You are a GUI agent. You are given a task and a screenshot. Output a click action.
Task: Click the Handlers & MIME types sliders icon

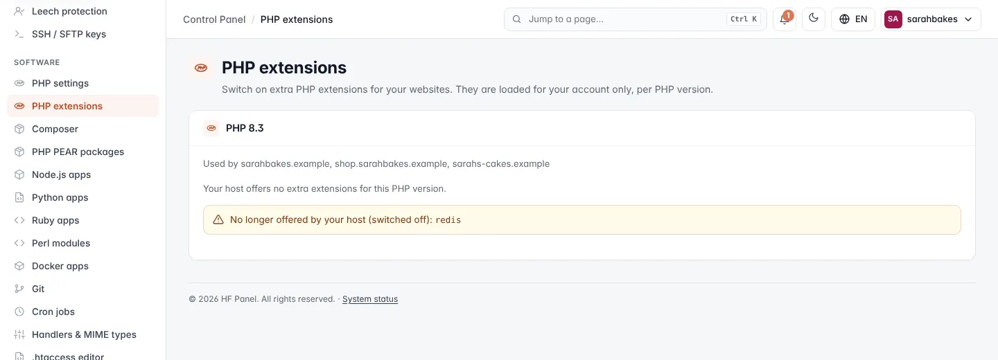tap(19, 334)
